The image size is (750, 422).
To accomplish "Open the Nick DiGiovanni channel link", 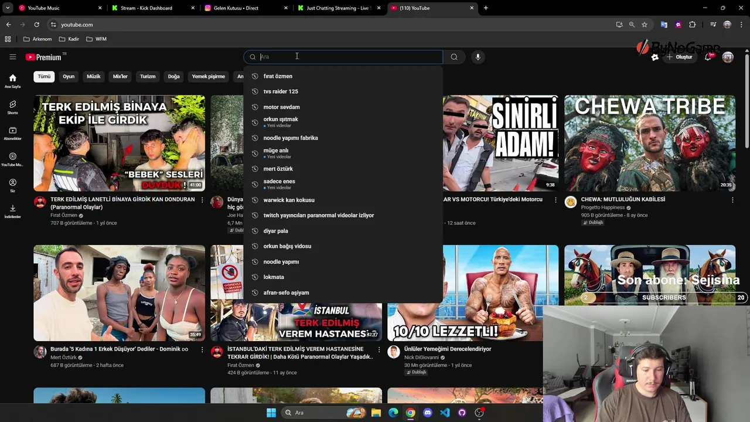I will coord(421,358).
